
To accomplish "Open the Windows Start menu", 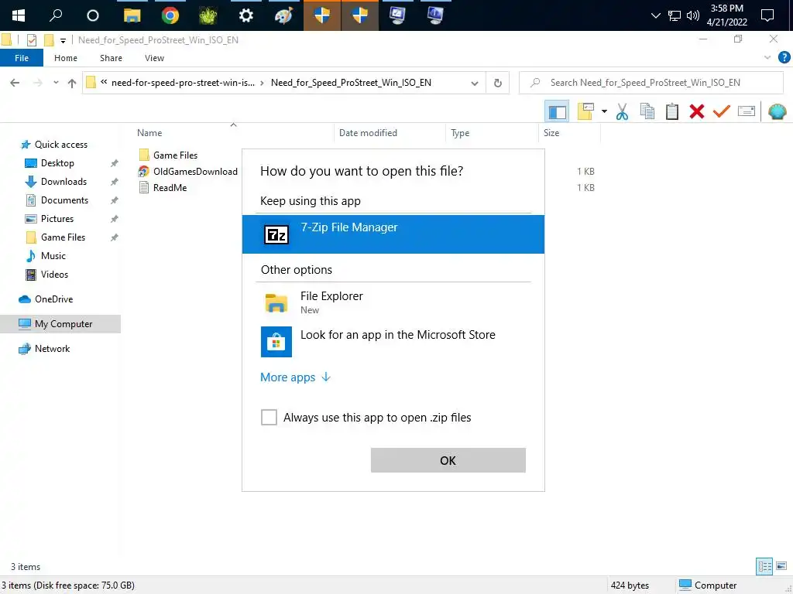I will 19,15.
